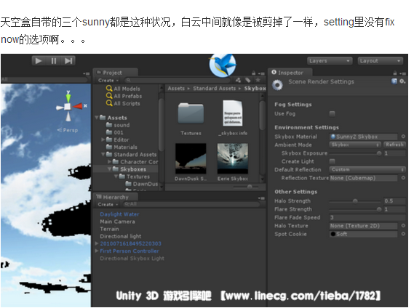Image resolution: width=414 pixels, height=308 pixels.
Task: Click the Assets breadcrumb
Action: point(176,89)
